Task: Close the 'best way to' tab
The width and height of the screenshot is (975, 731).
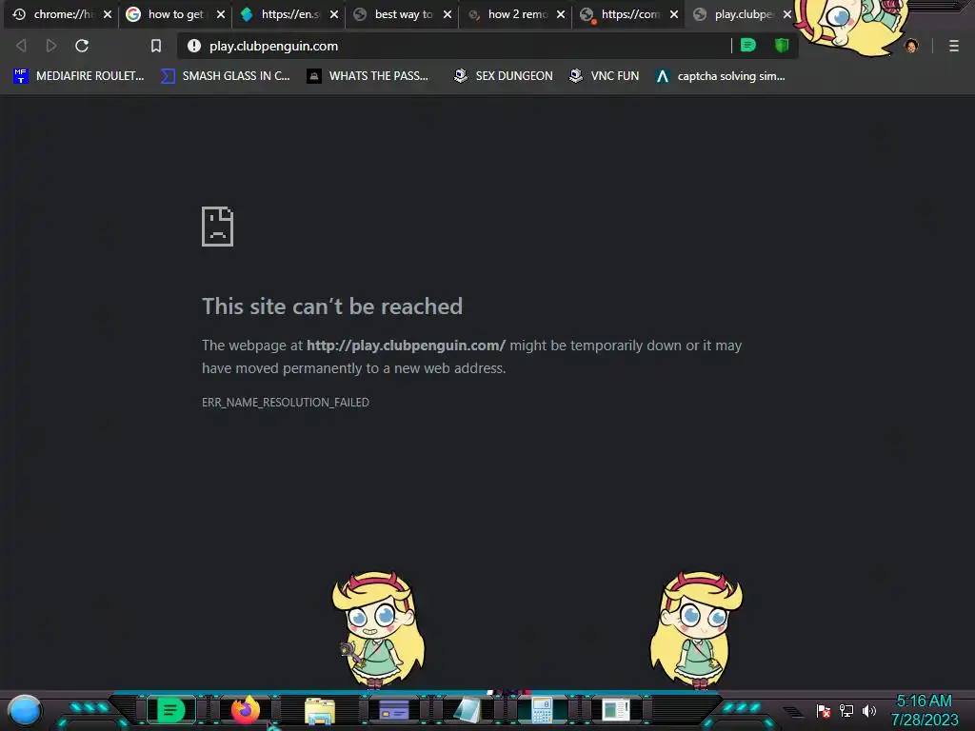Action: tap(448, 14)
